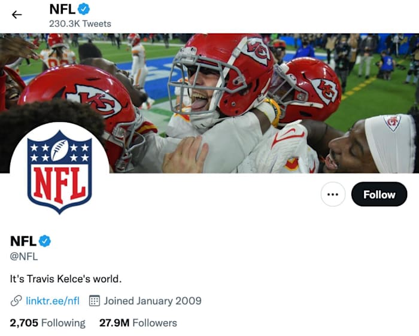Follow the NFL account

pyautogui.click(x=379, y=194)
